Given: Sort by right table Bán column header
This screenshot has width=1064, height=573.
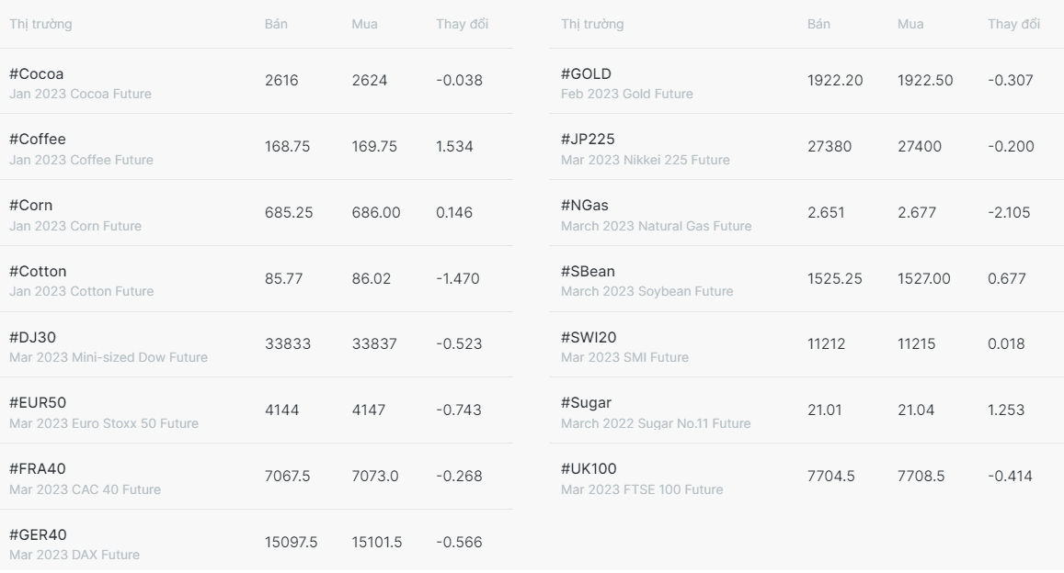Looking at the screenshot, I should (x=818, y=25).
